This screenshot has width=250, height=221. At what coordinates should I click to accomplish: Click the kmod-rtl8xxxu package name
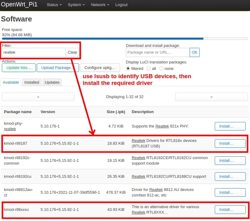[17, 210]
